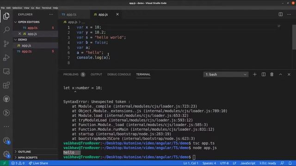The width and height of the screenshot is (296, 166).
Task: Open the Run menu
Action: point(38,8)
